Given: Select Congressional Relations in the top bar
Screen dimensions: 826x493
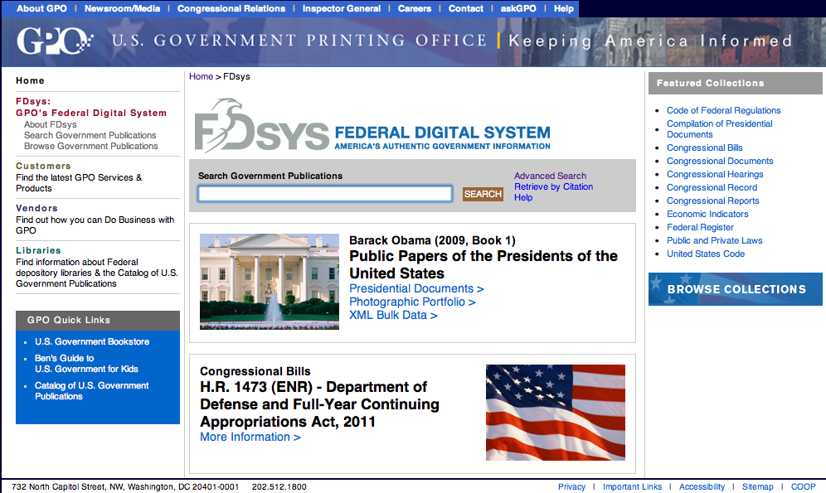Looking at the screenshot, I should tap(231, 8).
